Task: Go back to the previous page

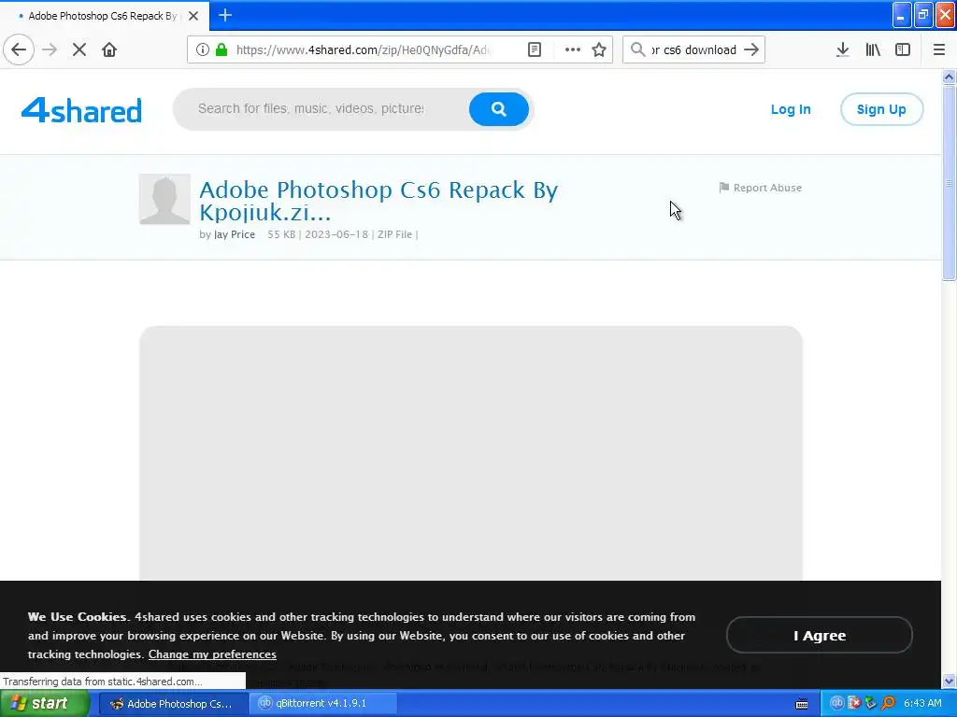Action: point(19,49)
